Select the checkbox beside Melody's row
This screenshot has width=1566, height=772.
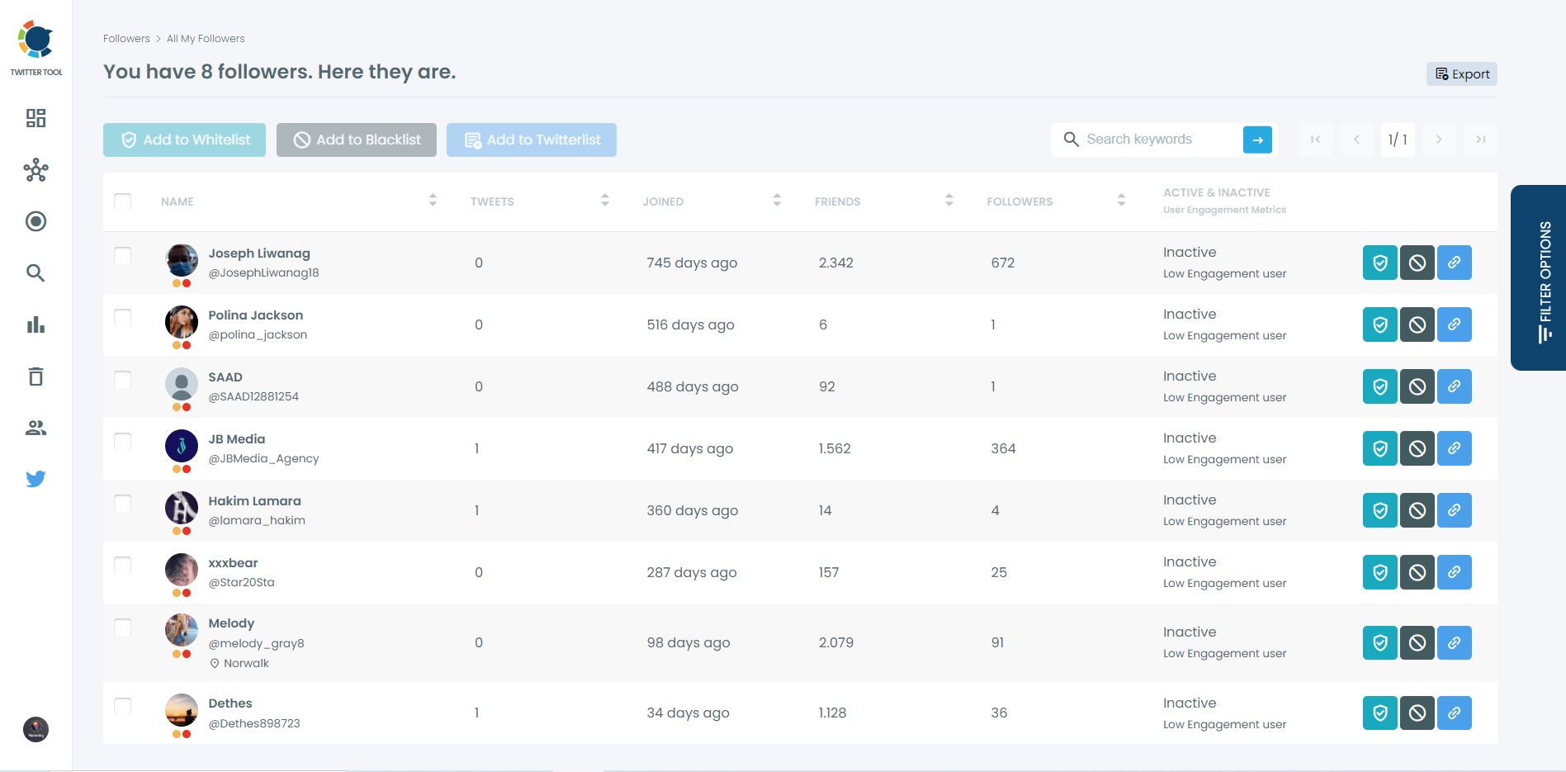coord(122,628)
